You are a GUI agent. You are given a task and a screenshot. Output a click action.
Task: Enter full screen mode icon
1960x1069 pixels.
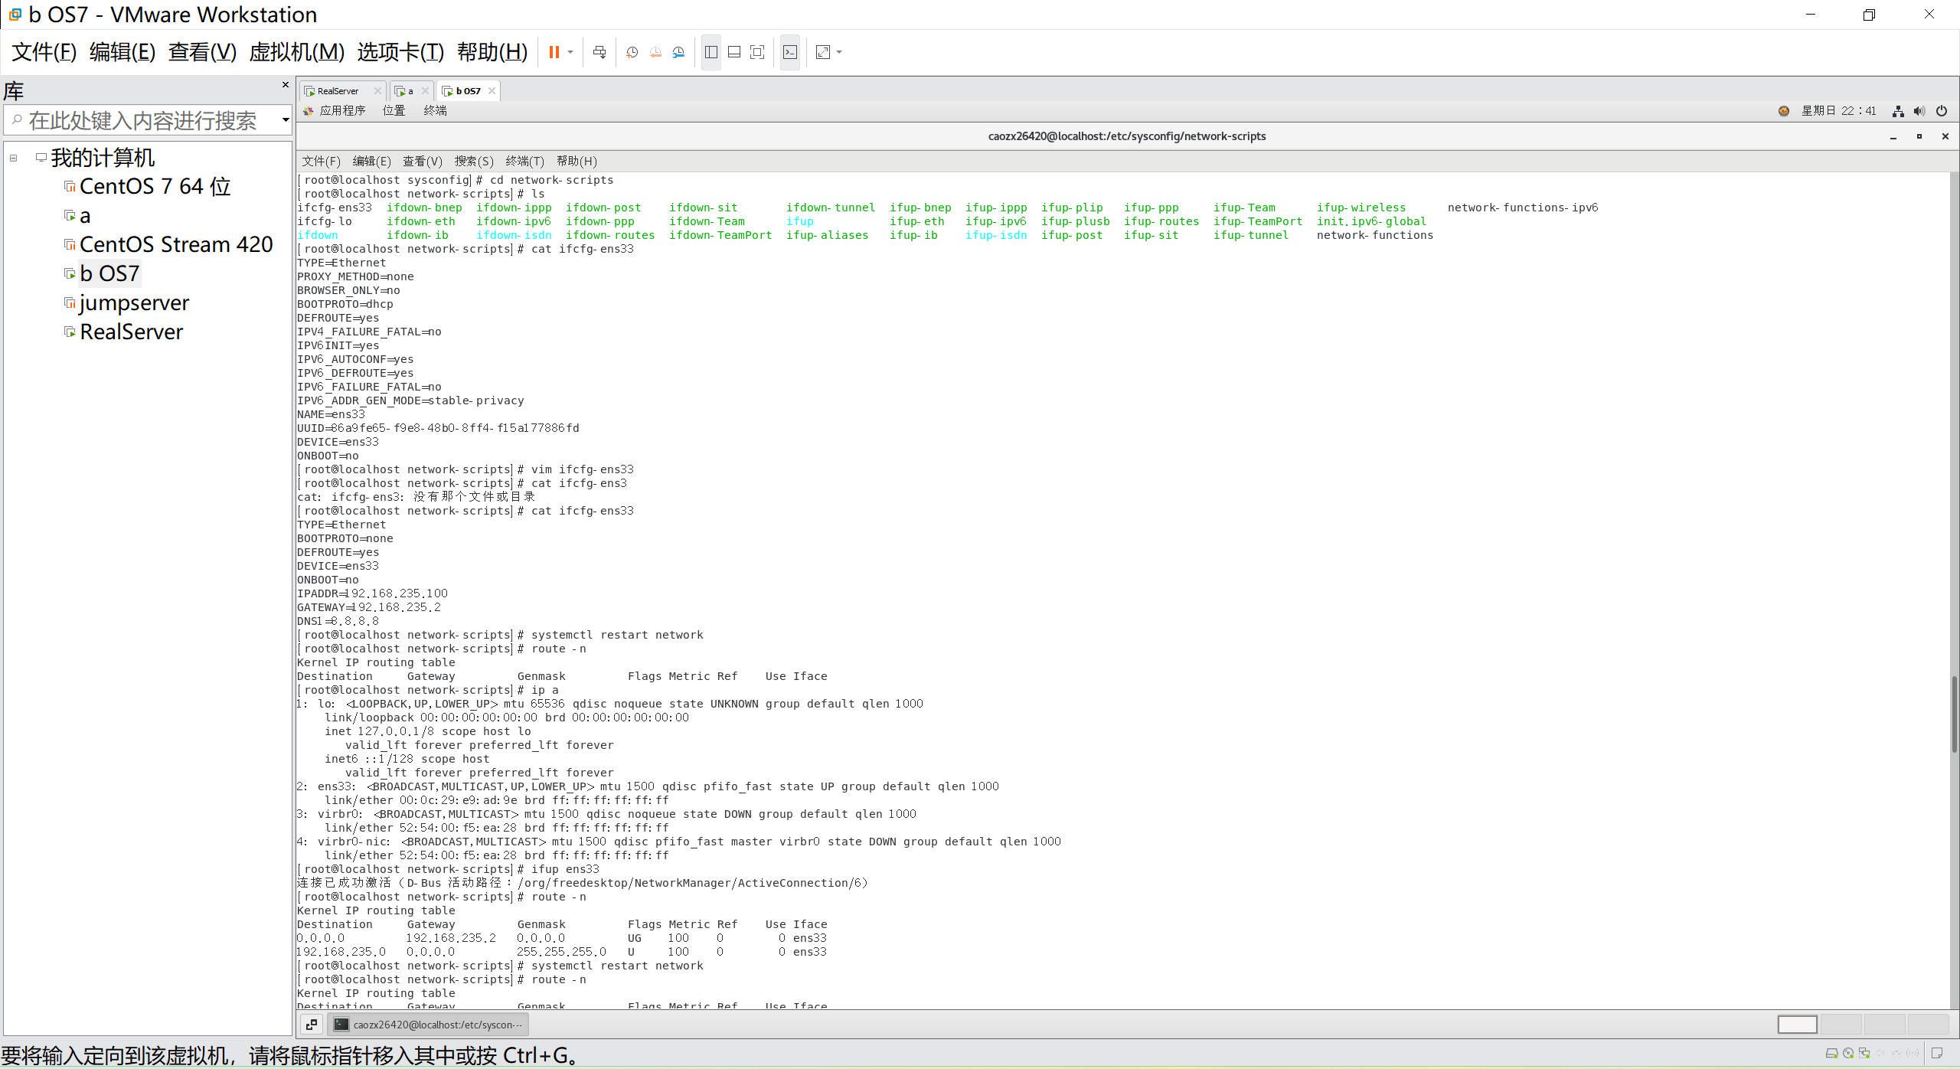pos(757,52)
